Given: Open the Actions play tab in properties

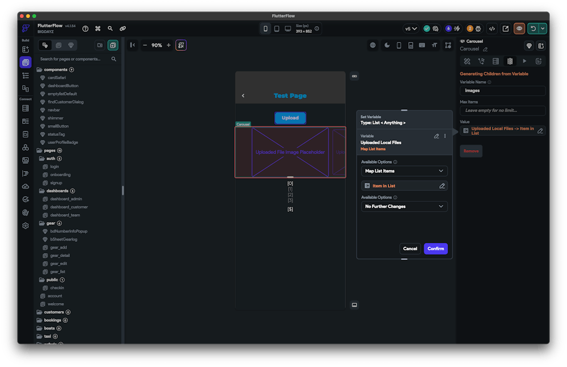Looking at the screenshot, I should pos(524,61).
